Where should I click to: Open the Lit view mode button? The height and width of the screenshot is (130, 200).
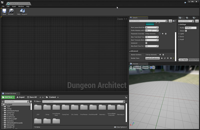pyautogui.click(x=152, y=67)
